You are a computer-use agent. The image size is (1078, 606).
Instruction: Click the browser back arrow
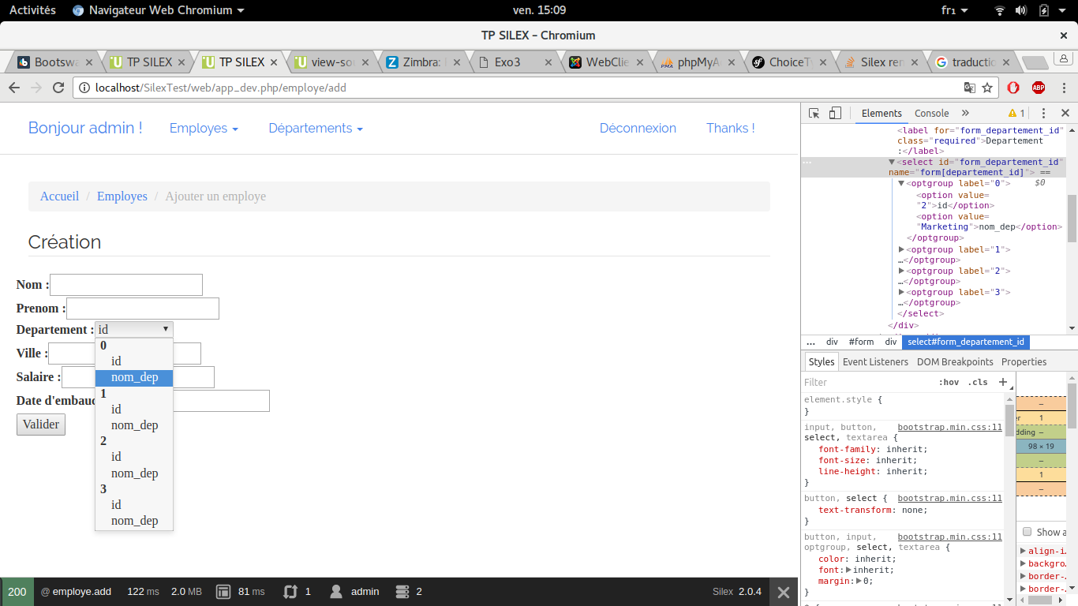(x=13, y=88)
